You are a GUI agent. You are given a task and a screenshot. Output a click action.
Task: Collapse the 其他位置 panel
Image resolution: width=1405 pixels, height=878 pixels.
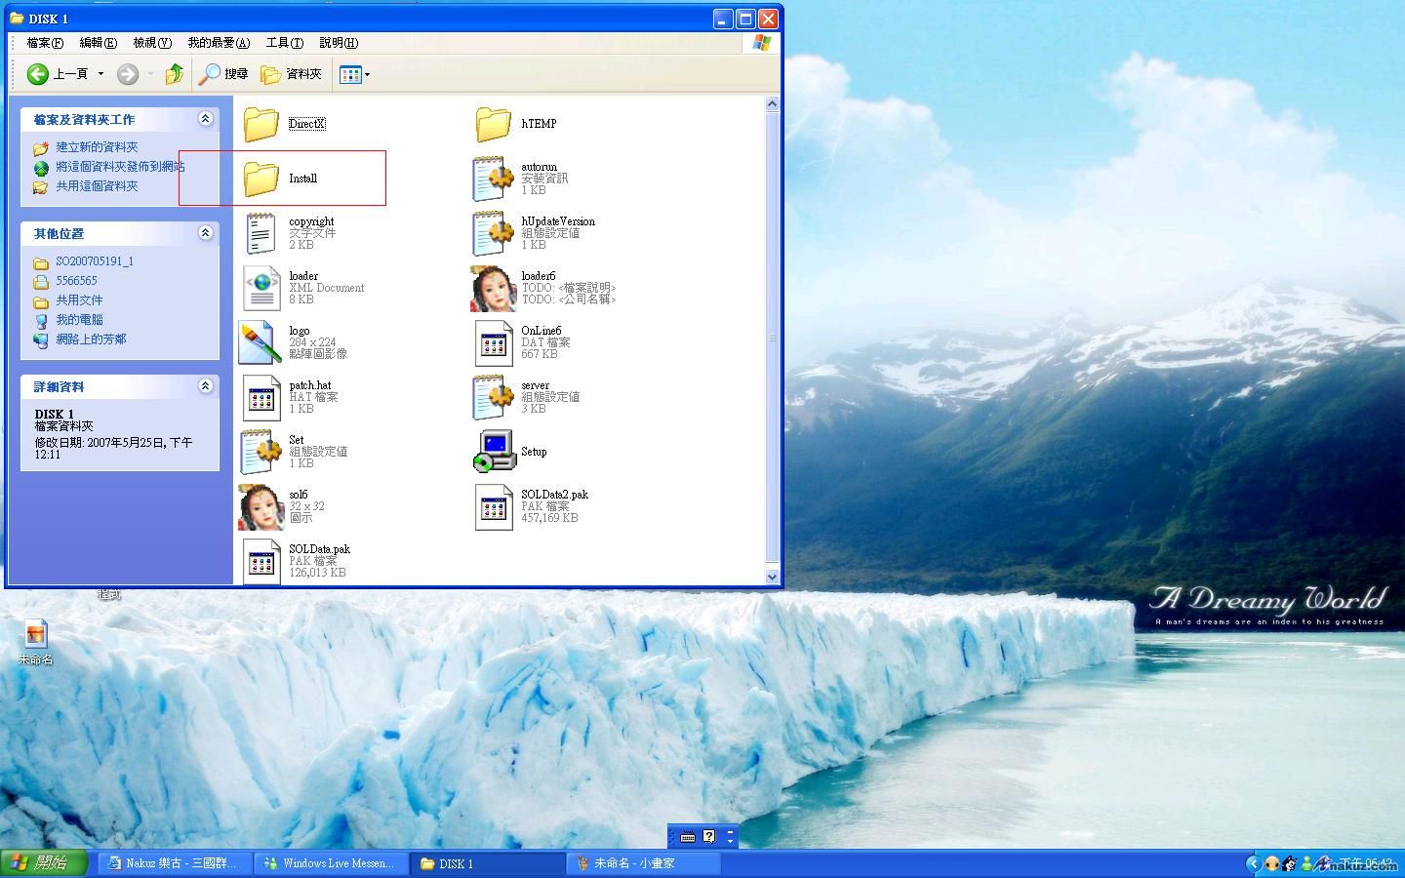click(206, 233)
